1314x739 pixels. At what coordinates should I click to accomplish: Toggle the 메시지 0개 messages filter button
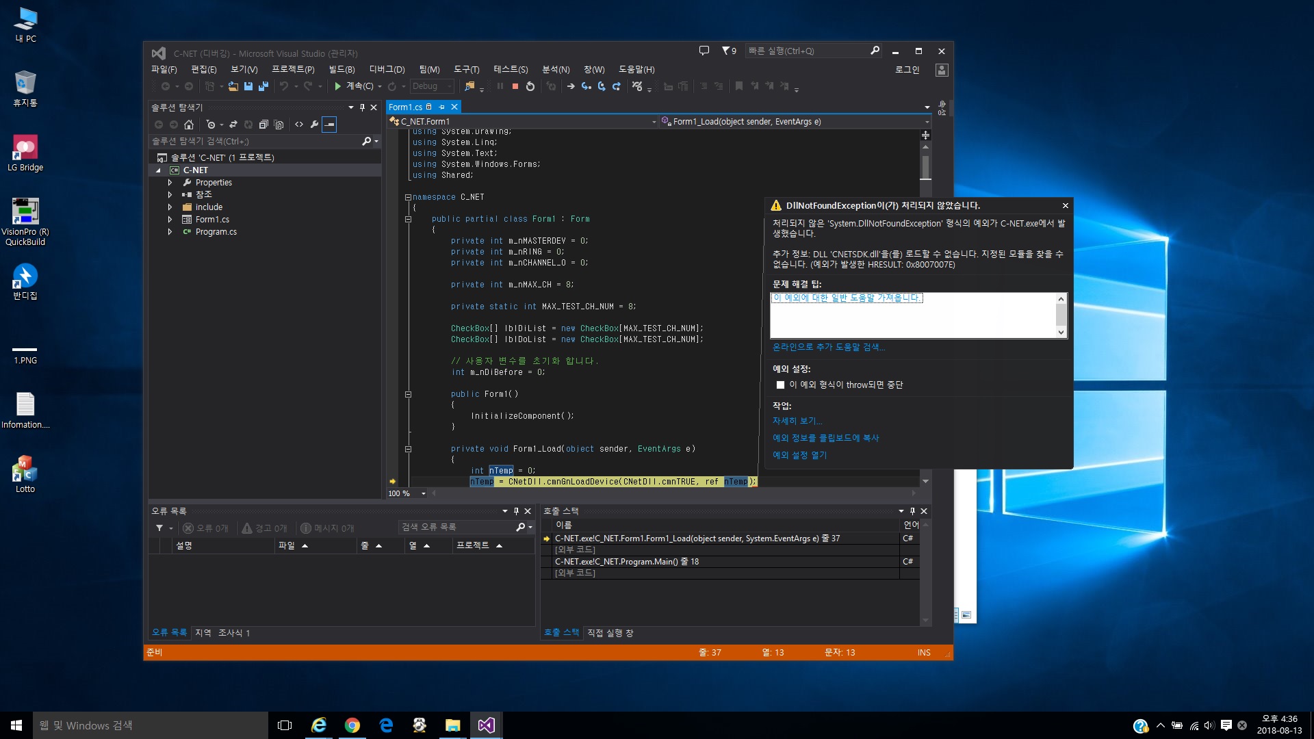[x=327, y=528]
